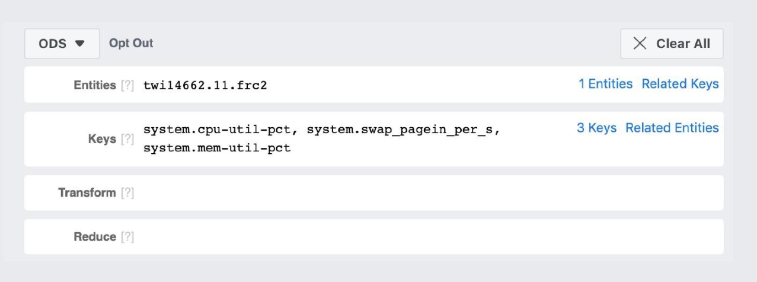Viewport: 757px width, 282px height.
Task: Click the system.cpu-util-pct key
Action: [x=220, y=130]
